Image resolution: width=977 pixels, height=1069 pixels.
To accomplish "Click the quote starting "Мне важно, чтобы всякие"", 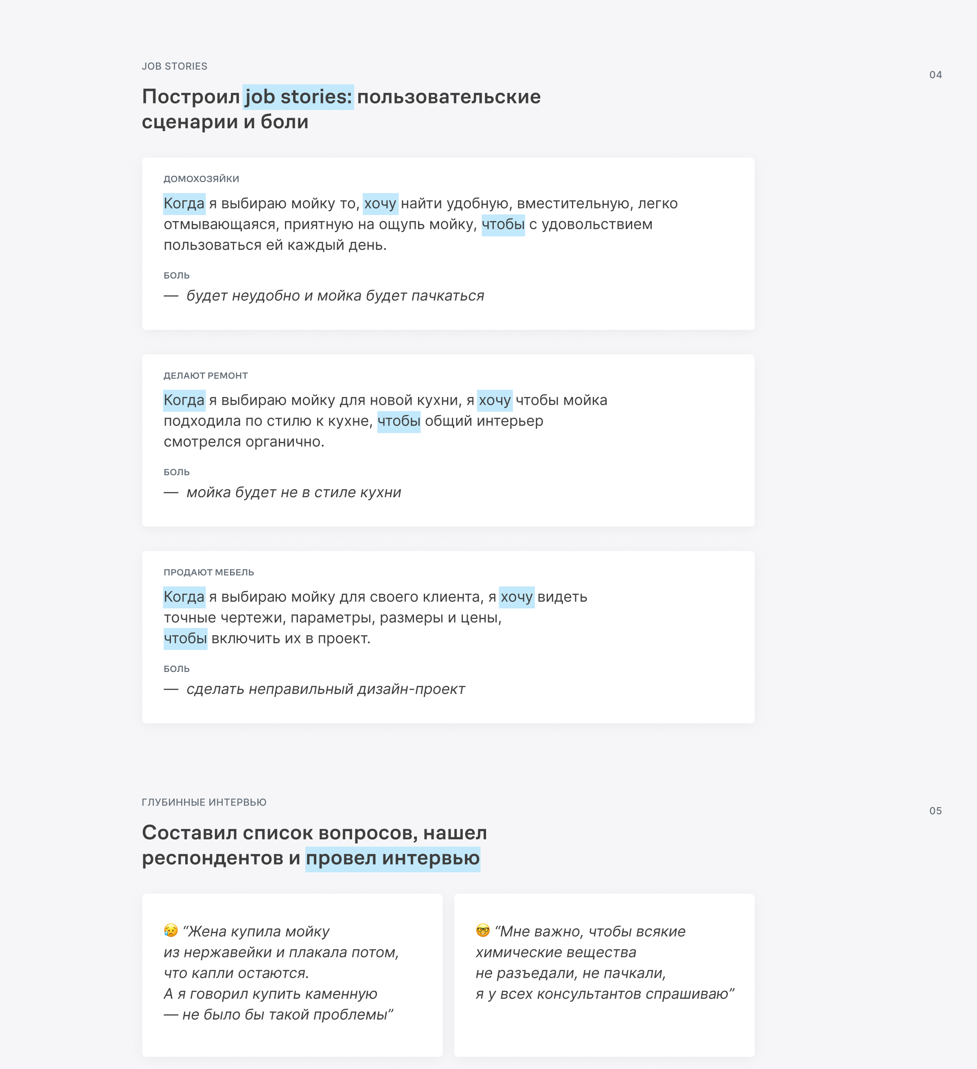I will [x=605, y=963].
